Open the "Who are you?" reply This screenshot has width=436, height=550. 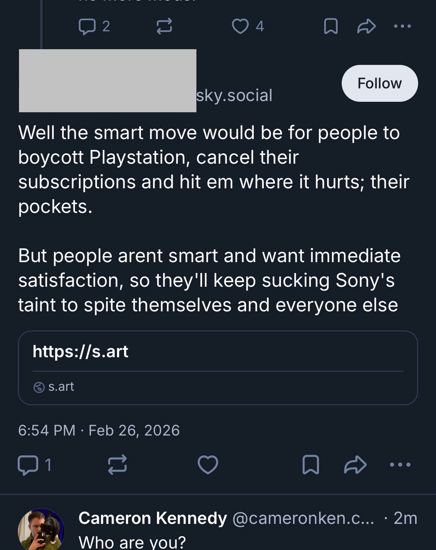pyautogui.click(x=132, y=542)
